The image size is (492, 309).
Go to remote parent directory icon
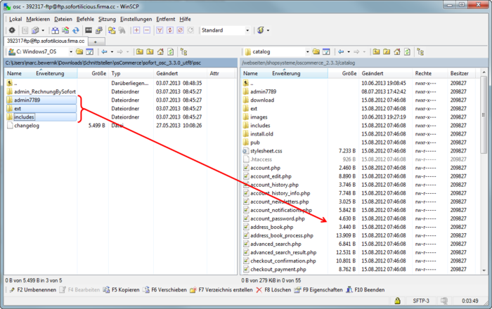(377, 52)
